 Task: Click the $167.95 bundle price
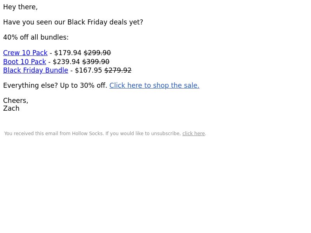point(89,70)
